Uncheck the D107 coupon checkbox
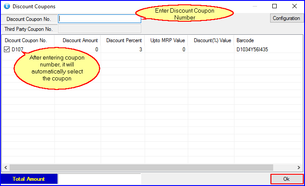The height and width of the screenshot is (186, 305). (x=7, y=50)
